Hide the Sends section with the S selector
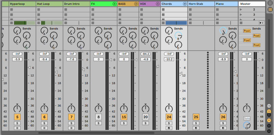 pos(269,111)
